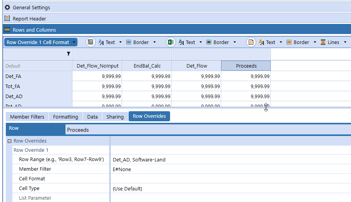
Task: Select the Det_Flow column header
Action: point(196,66)
